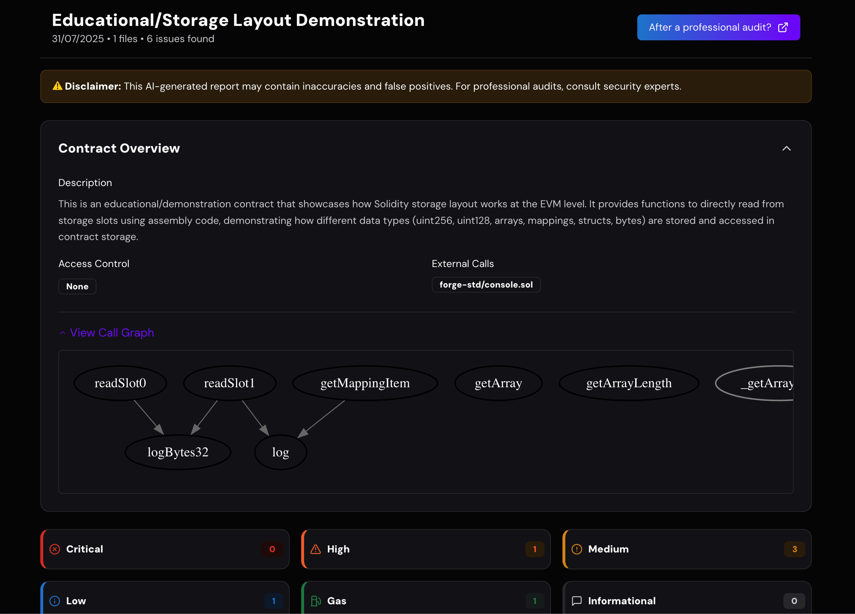Click the Informational count badge showing 0
The image size is (855, 614).
(x=794, y=601)
